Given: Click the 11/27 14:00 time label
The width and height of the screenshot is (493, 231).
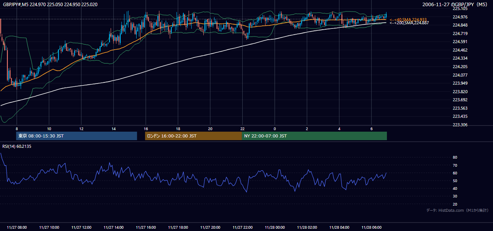Looking at the screenshot, I should tap(113, 227).
